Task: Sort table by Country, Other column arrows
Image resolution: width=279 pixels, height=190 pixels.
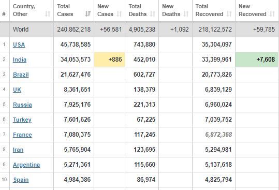Action: pyautogui.click(x=48, y=13)
